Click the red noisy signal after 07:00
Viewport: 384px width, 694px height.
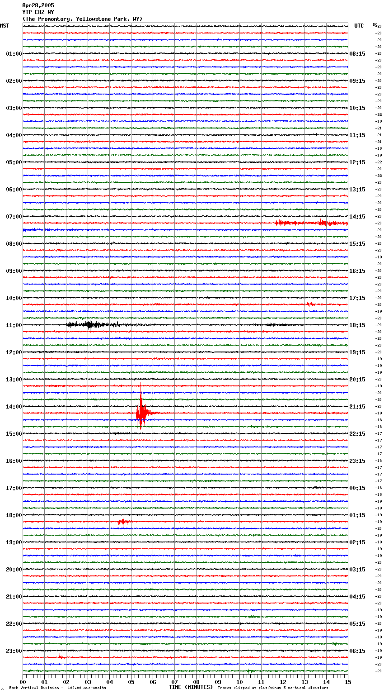(x=312, y=223)
